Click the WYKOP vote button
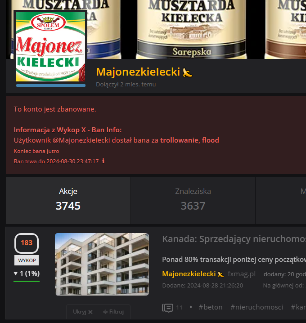The image size is (306, 323). 27,260
